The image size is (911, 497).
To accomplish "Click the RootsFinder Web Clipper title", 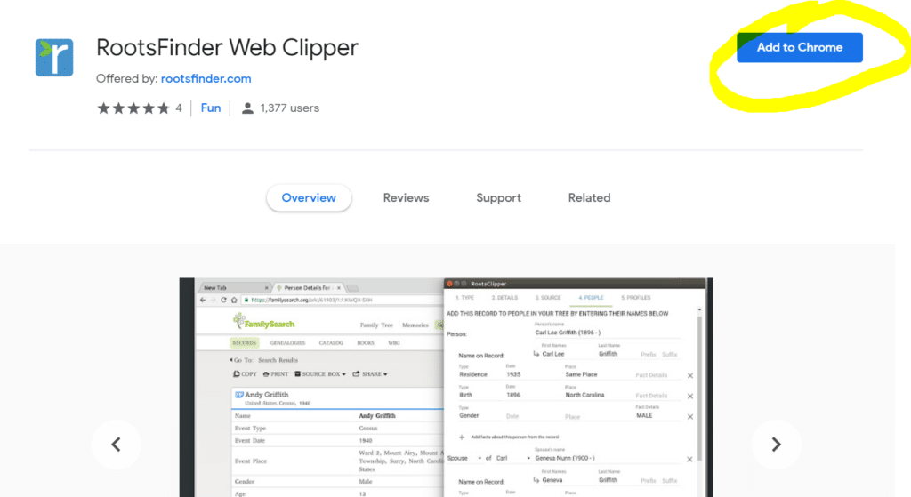I will pos(227,48).
